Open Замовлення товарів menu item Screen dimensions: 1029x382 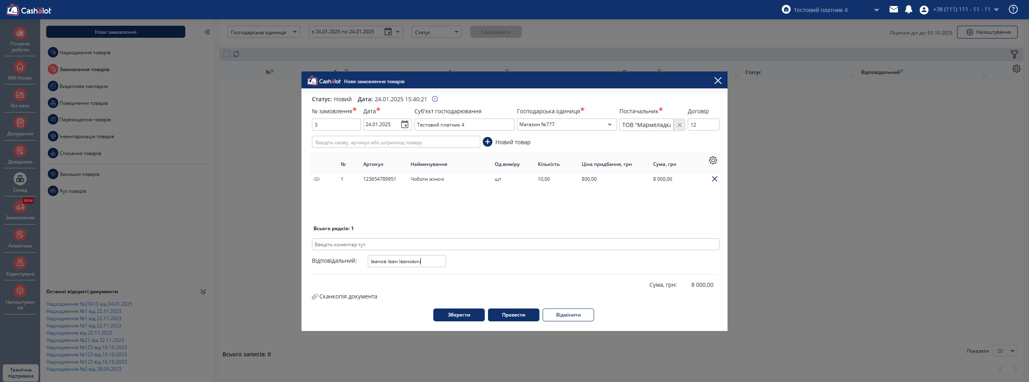[79, 69]
